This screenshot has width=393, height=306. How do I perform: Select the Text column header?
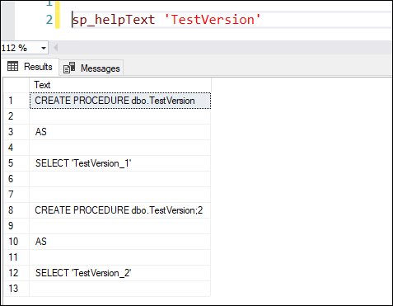pos(120,85)
